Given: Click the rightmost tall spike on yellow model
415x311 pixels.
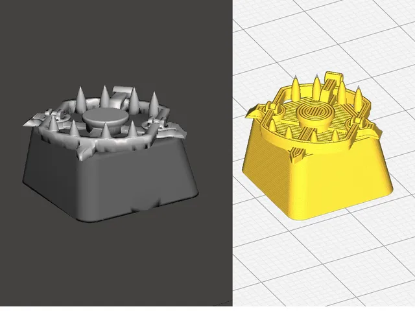Looking at the screenshot, I should point(359,98).
